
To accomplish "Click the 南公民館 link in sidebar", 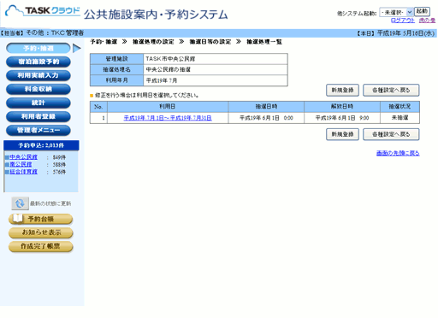I will (x=21, y=164).
